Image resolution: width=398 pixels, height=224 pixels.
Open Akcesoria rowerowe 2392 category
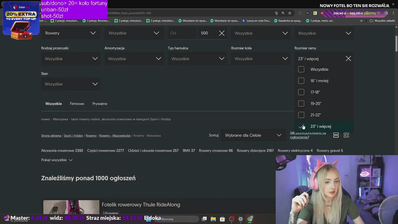coord(62,151)
